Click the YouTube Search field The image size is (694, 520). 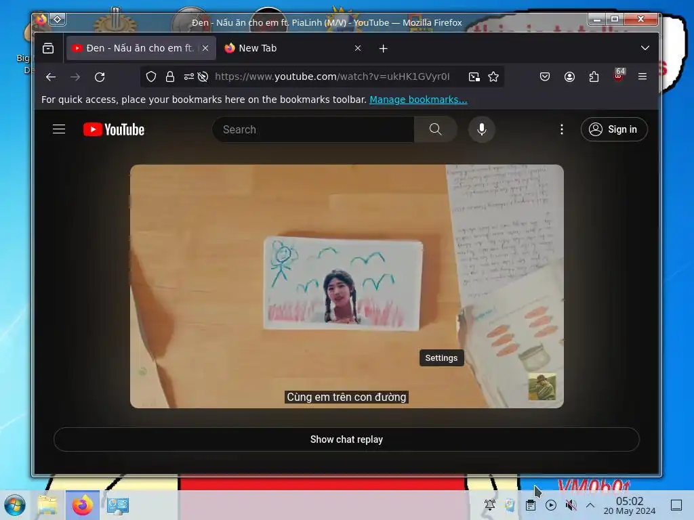click(313, 129)
